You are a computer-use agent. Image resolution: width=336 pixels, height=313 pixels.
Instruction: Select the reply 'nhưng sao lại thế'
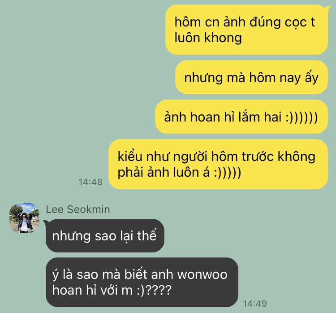coord(105,235)
